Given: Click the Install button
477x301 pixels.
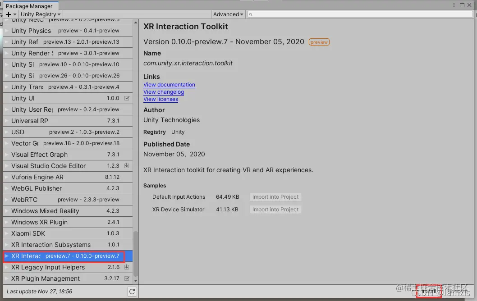Looking at the screenshot, I should (429, 291).
